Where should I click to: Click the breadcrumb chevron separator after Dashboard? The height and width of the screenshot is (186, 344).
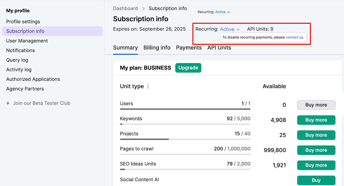144,9
